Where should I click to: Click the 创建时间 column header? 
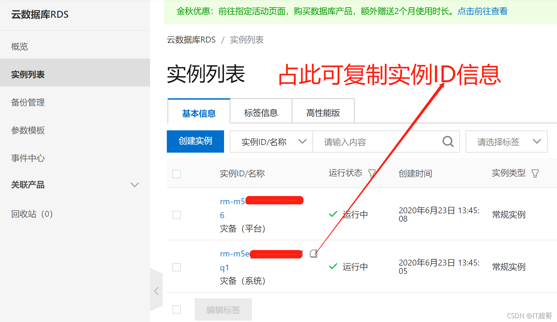pyautogui.click(x=415, y=173)
